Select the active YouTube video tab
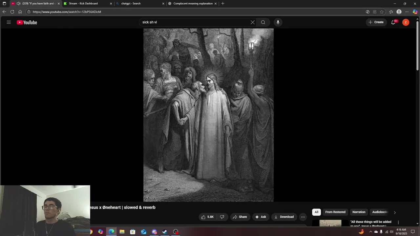420x236 pixels. (x=36, y=4)
